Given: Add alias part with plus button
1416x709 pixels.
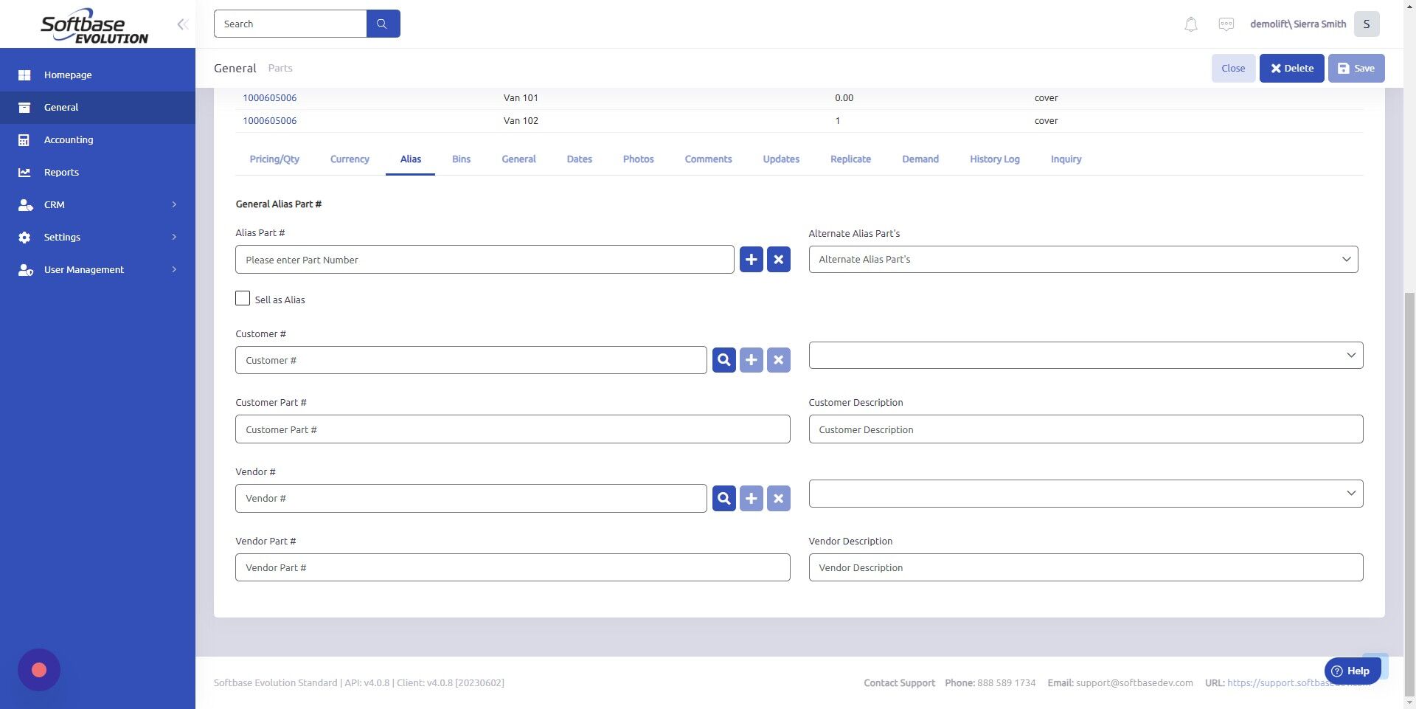Looking at the screenshot, I should pos(751,260).
